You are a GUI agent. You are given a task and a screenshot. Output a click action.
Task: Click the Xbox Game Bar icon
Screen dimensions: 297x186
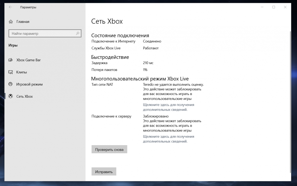(10, 60)
